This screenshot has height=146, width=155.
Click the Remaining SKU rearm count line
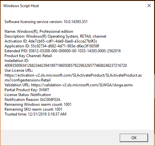click(x=33, y=109)
